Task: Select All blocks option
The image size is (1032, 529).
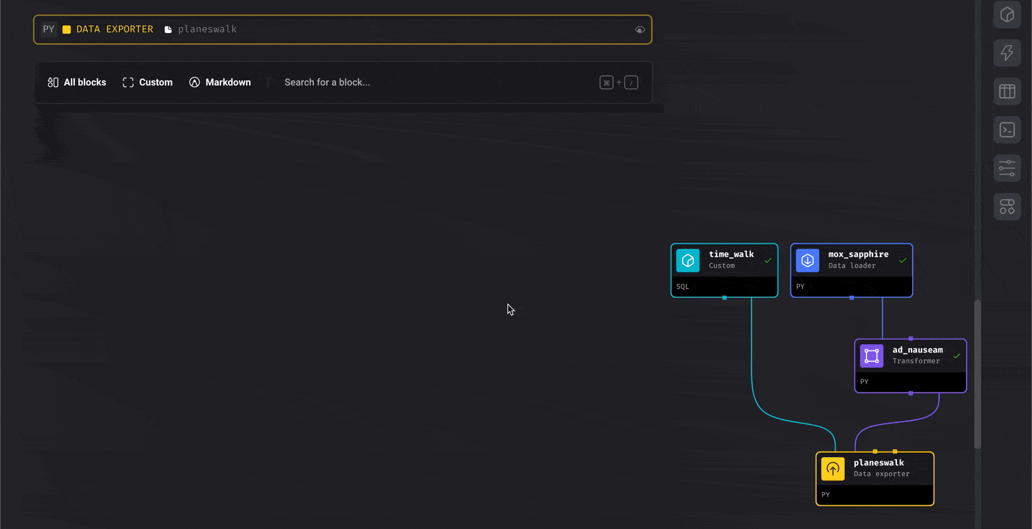Action: click(77, 83)
